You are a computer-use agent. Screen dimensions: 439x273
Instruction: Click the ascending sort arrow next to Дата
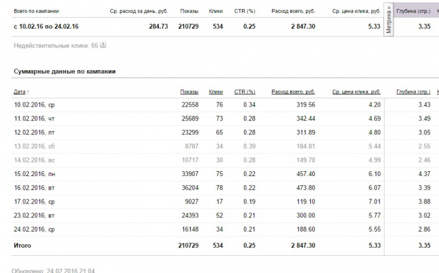pyautogui.click(x=28, y=92)
